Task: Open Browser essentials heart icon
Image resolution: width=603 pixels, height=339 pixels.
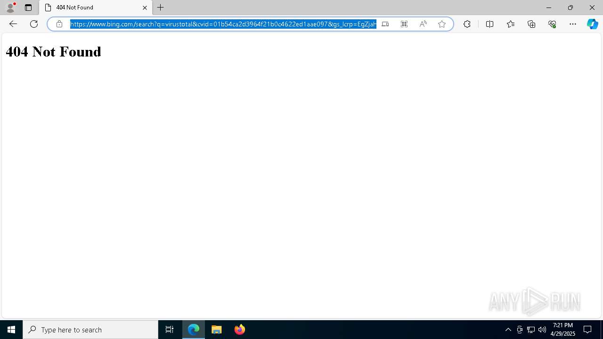Action: 552,24
